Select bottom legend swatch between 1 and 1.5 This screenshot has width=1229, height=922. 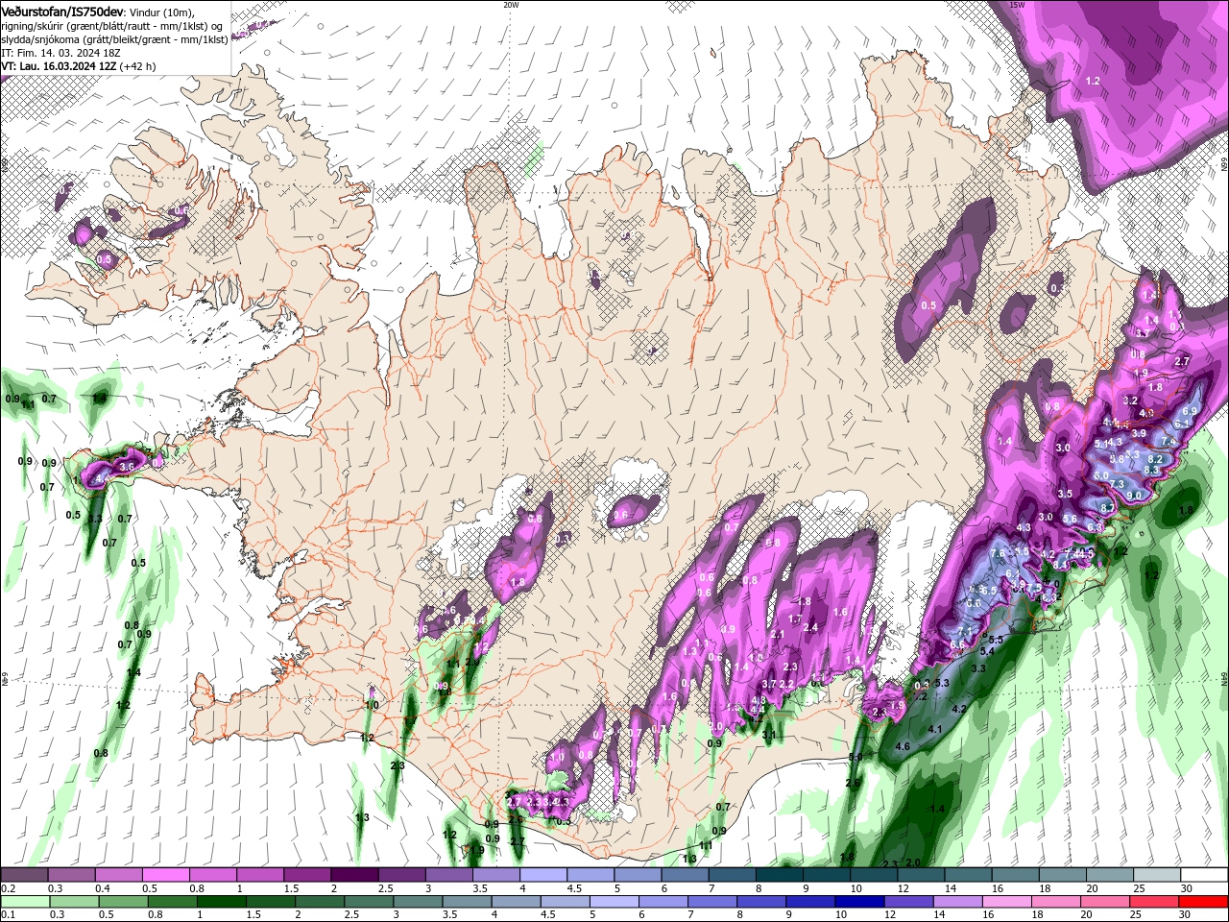[x=222, y=901]
